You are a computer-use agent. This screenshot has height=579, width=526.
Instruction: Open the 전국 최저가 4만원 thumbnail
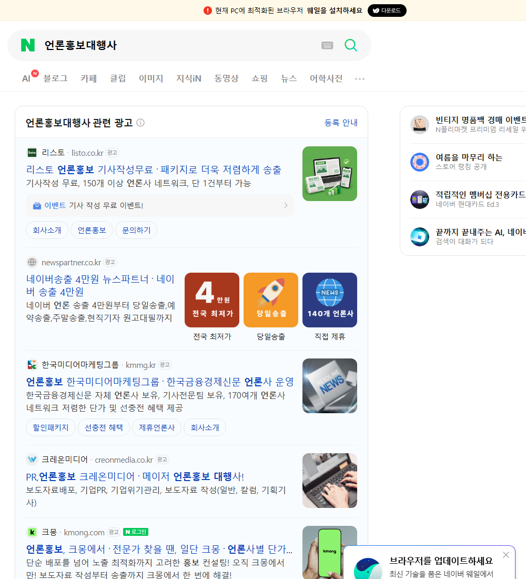click(x=212, y=300)
